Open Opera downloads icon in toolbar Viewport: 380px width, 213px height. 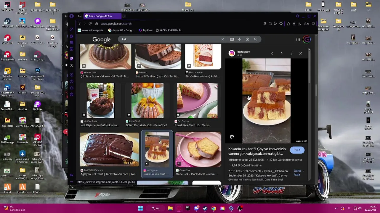click(x=299, y=24)
